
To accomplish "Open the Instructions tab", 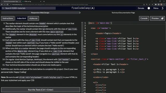I will (x=8, y=18).
